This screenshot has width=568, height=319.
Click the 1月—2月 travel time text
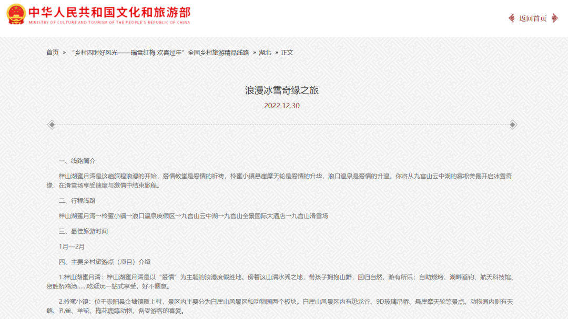coord(72,246)
